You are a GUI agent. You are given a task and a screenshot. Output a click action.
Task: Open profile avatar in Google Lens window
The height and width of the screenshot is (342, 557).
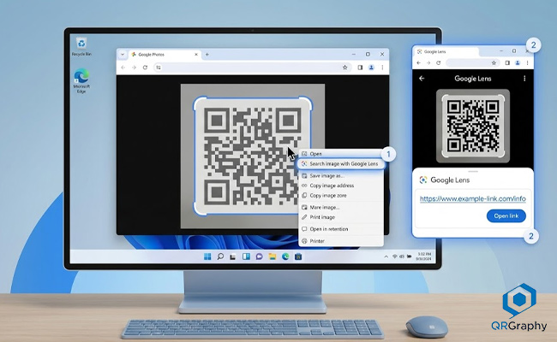[x=518, y=63]
